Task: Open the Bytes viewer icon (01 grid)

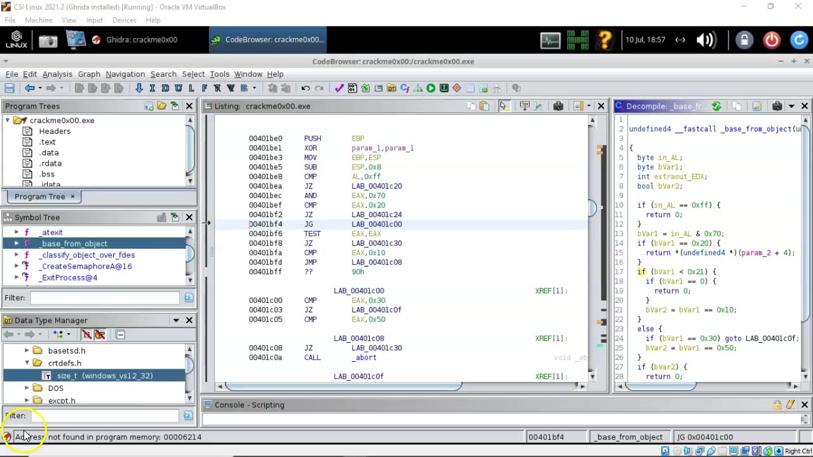Action: point(353,88)
